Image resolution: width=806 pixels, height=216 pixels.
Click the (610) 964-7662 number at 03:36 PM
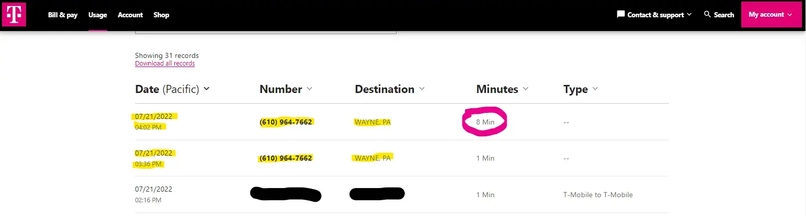(285, 158)
